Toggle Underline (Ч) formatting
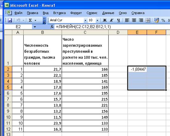Screen dimensions: 170x136 tap(119, 20)
